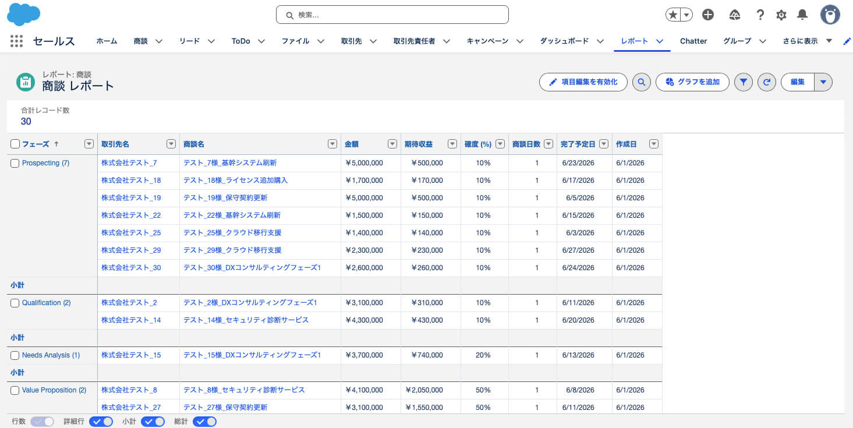The image size is (853, 428).
Task: Check the Value Proposition (2) group checkbox
Action: click(x=15, y=390)
